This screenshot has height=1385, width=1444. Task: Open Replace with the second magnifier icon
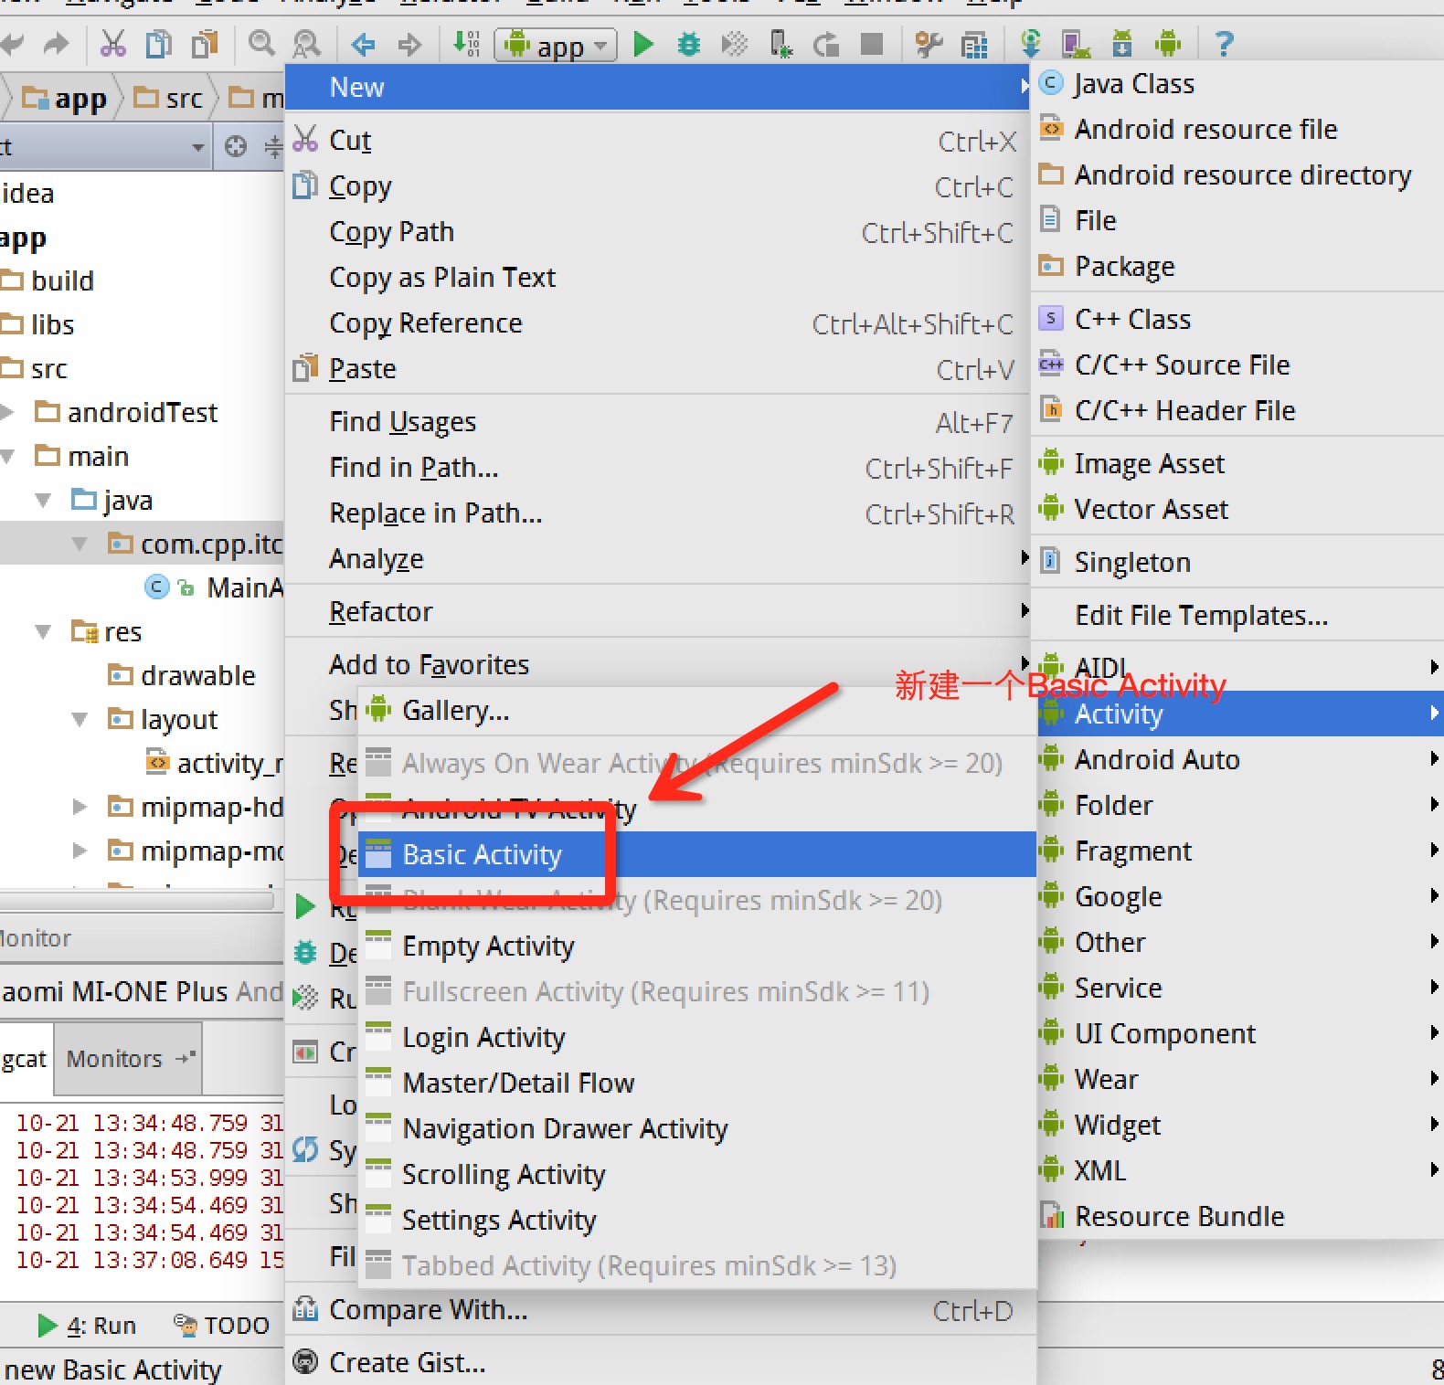(x=307, y=43)
